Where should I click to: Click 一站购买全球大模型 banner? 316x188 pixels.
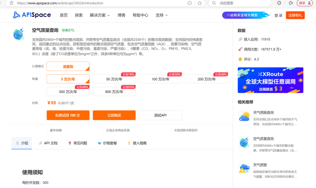pos(246,15)
